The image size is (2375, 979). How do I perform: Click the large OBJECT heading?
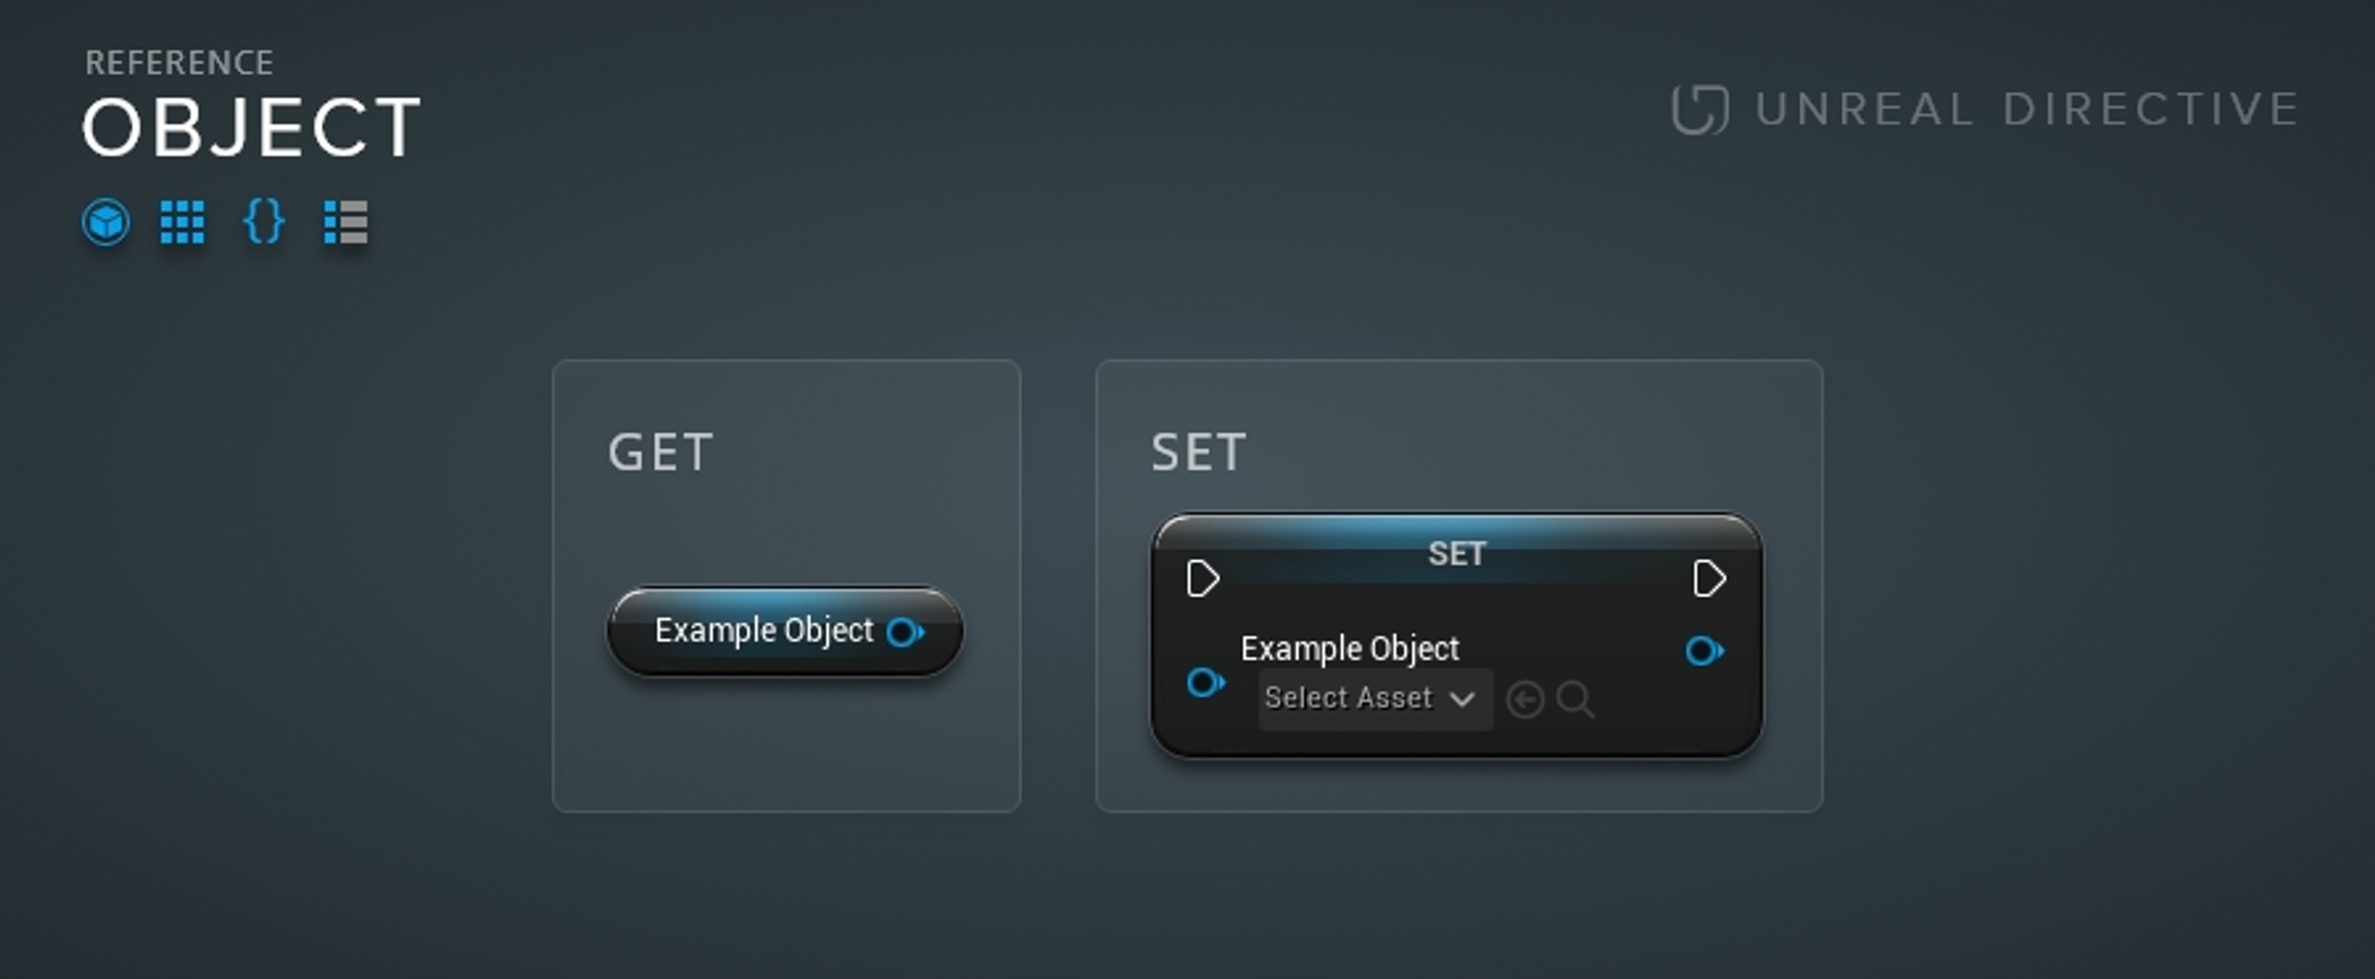click(x=252, y=128)
